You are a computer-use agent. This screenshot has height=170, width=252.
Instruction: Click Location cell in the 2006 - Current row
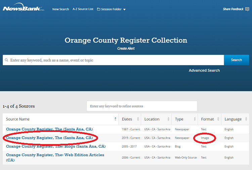(x=157, y=158)
